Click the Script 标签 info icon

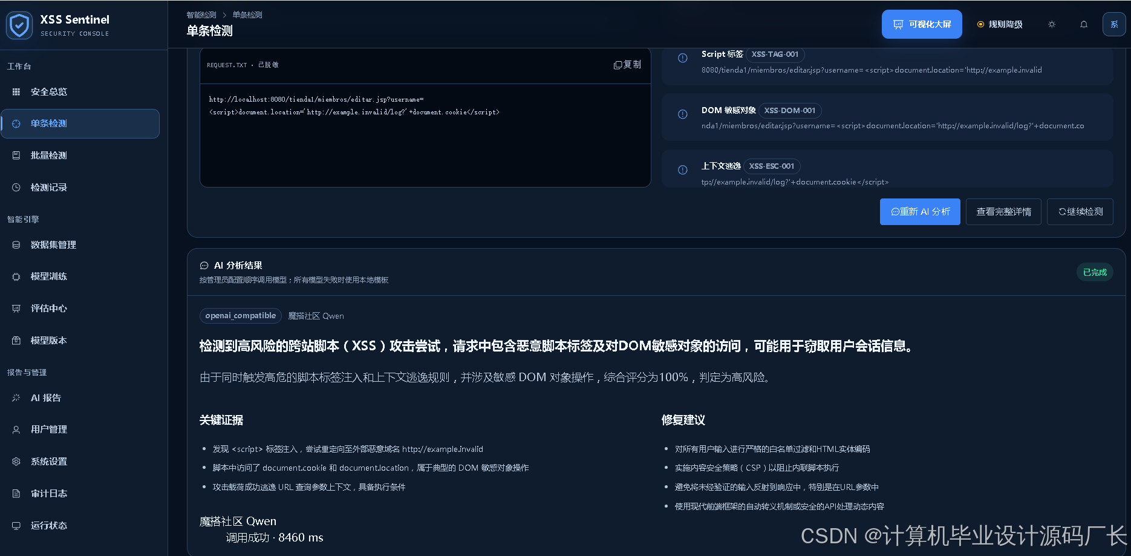click(683, 58)
